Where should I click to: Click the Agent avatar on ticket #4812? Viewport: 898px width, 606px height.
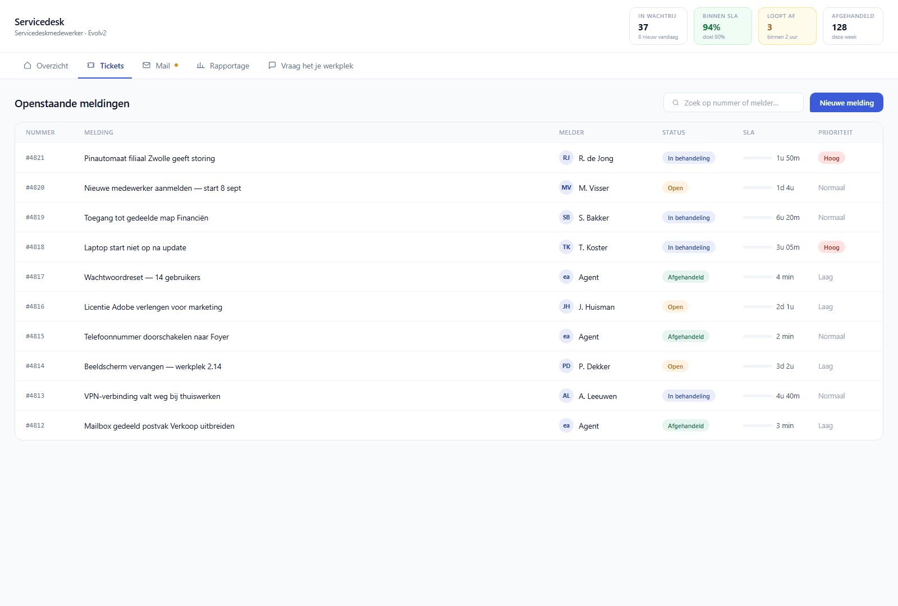[566, 425]
